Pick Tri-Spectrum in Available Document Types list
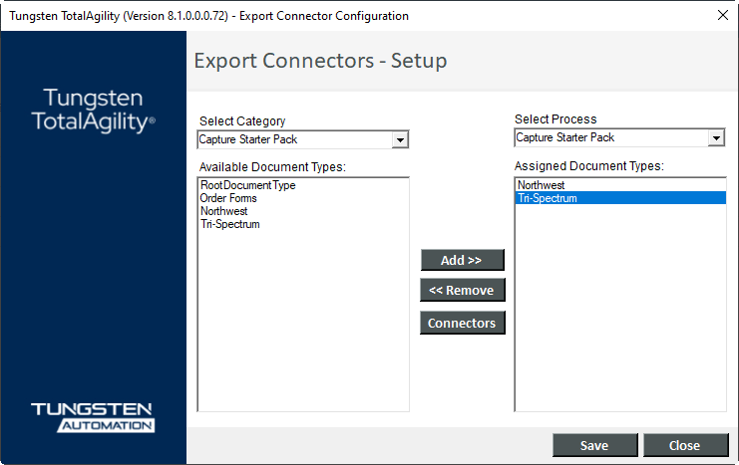 [x=229, y=224]
